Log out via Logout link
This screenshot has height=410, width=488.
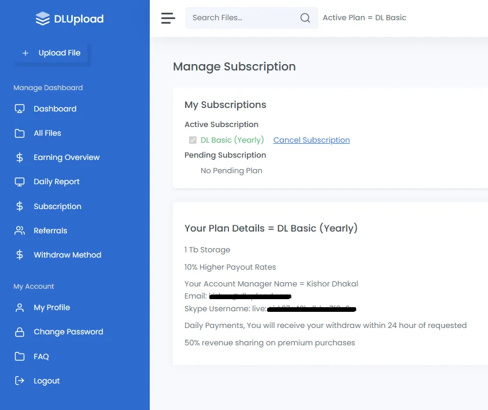tap(47, 381)
